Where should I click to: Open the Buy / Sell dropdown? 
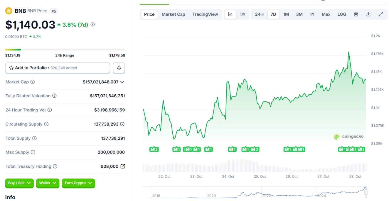[19, 183]
